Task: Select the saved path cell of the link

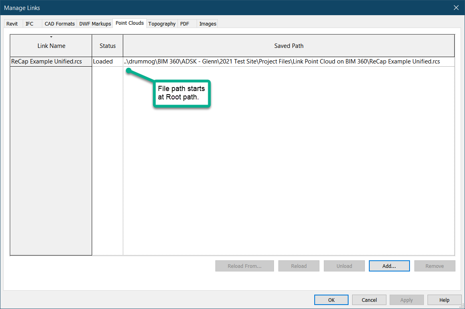Action: (282, 61)
